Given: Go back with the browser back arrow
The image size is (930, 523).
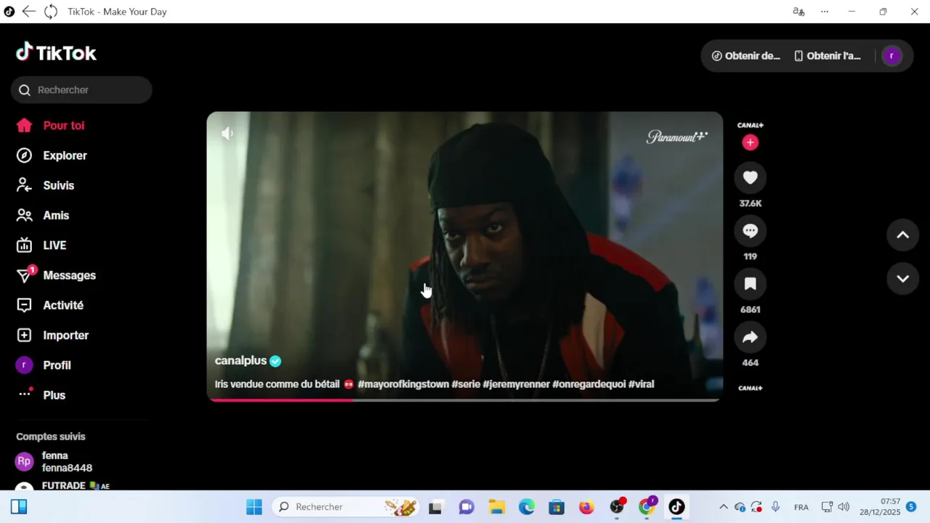Looking at the screenshot, I should click(28, 12).
